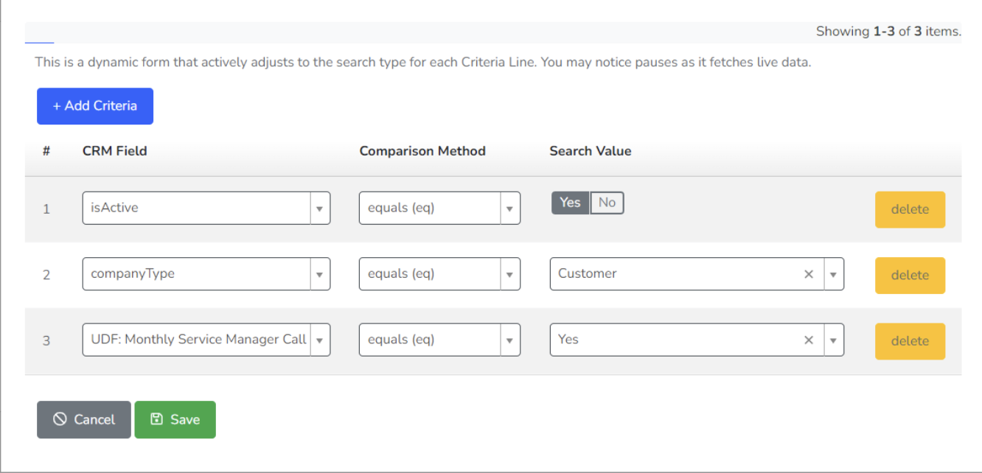
Task: Toggle isActive search value to Yes
Action: (570, 203)
